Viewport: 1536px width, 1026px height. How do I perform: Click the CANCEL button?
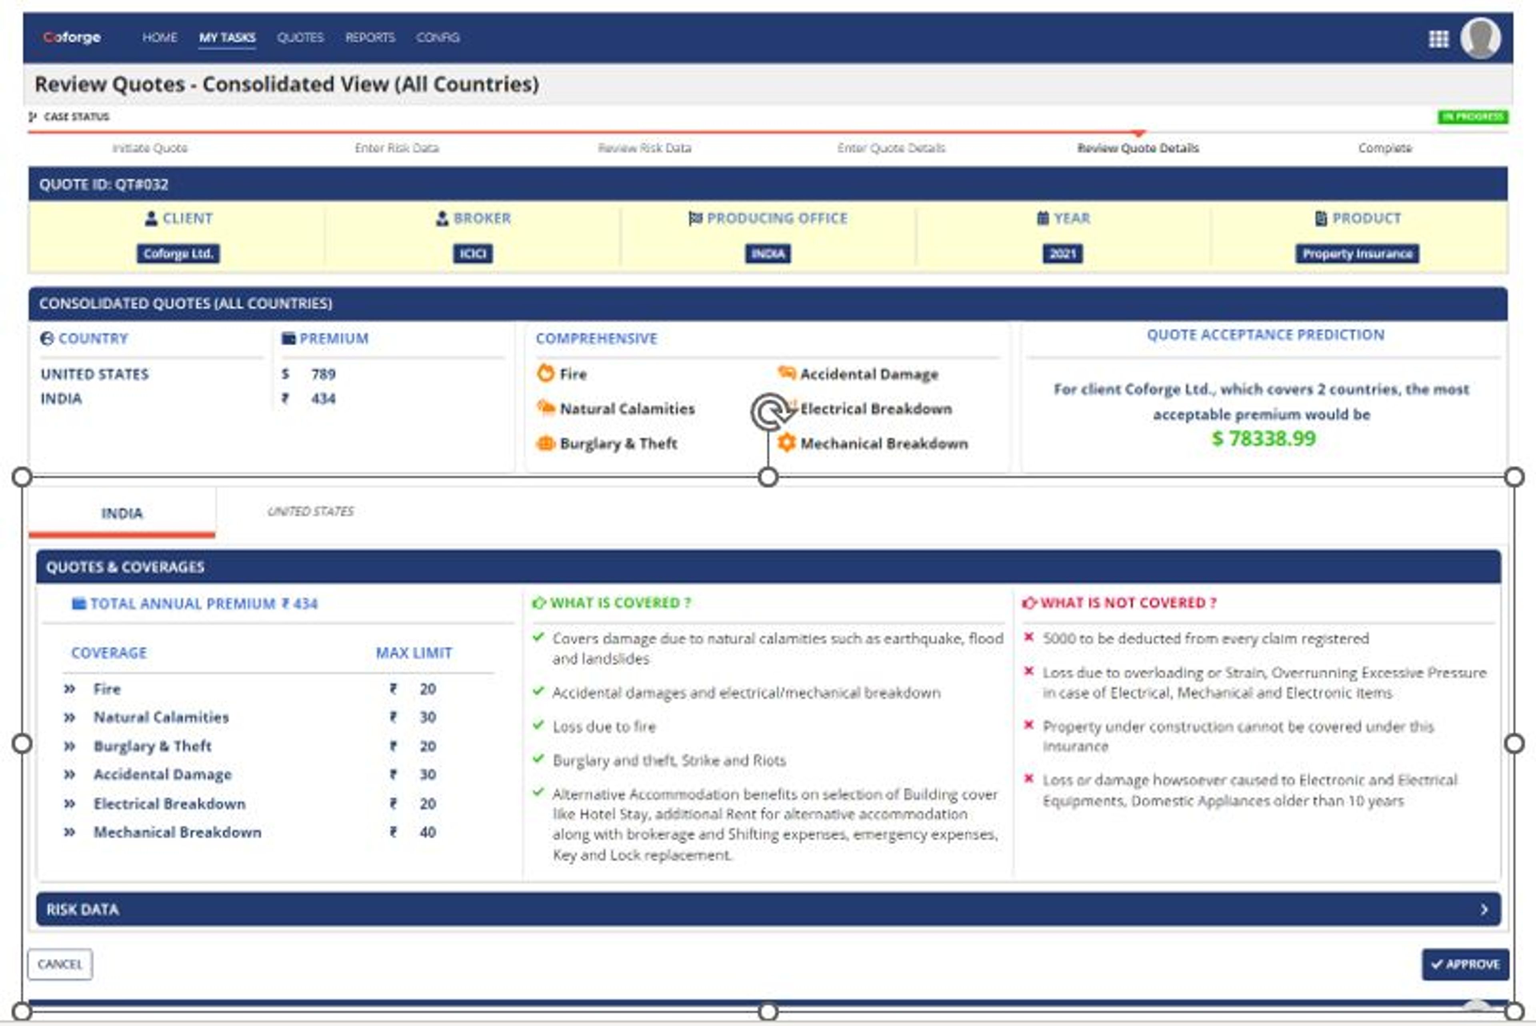pyautogui.click(x=60, y=964)
